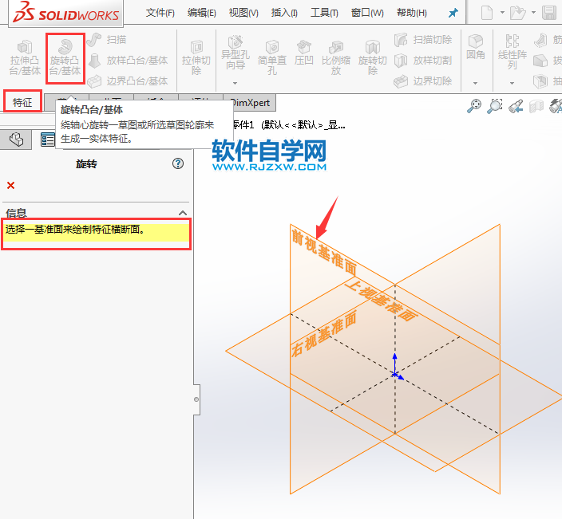Open the 插入(I) menu
Viewport: 562px width, 519px height.
coord(284,13)
